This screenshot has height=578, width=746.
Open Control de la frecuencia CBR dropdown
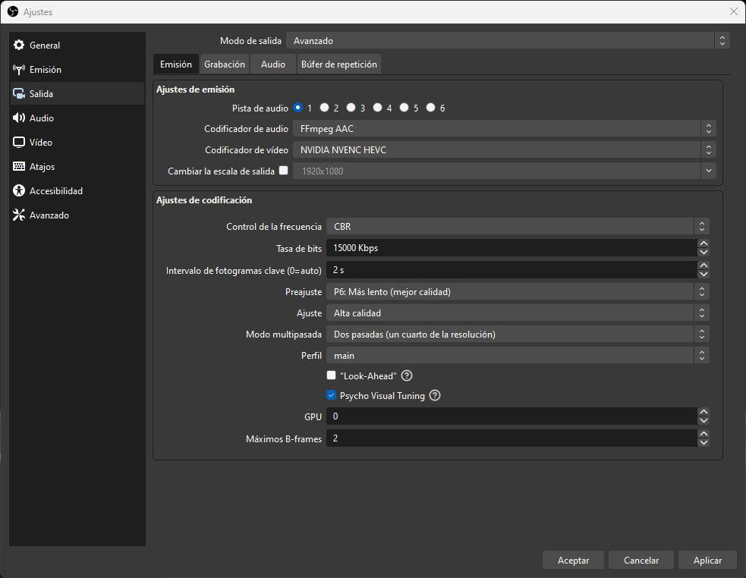pos(518,227)
